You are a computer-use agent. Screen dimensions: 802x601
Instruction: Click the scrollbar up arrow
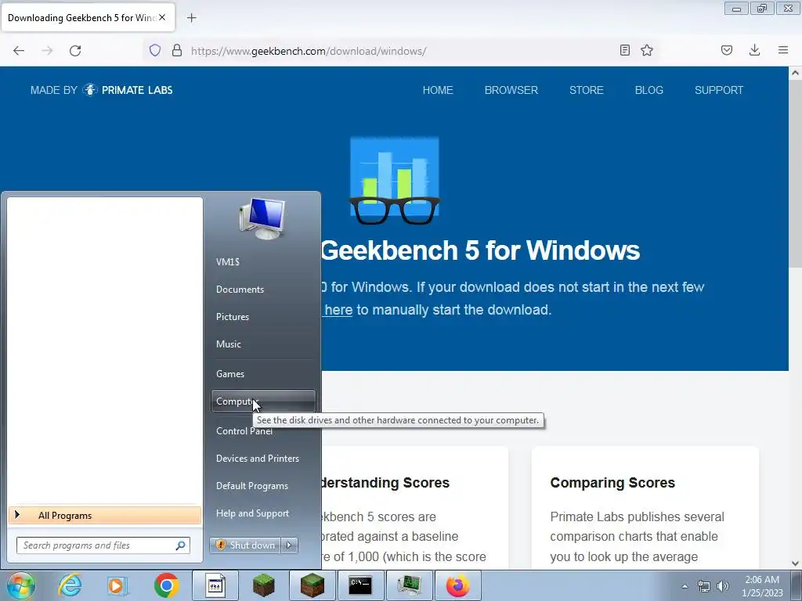796,73
